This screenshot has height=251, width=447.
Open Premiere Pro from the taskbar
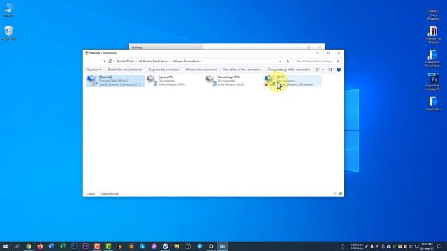point(85,246)
